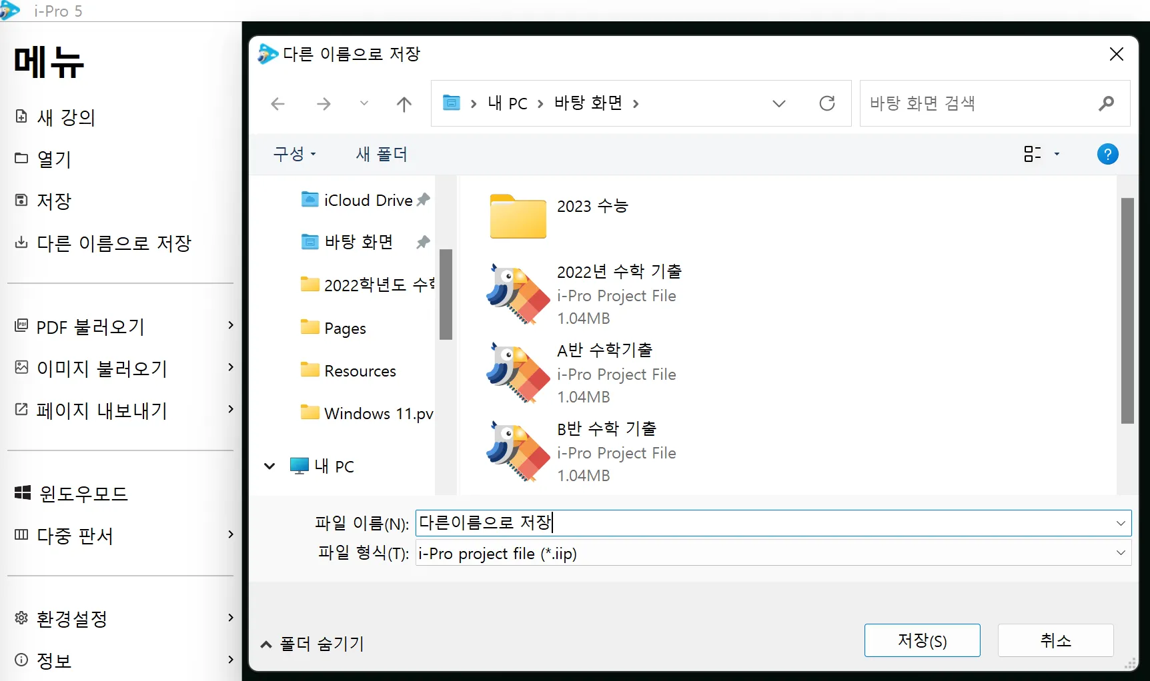Collapse folders with 폴더 숨기기
The width and height of the screenshot is (1150, 681).
(x=312, y=644)
